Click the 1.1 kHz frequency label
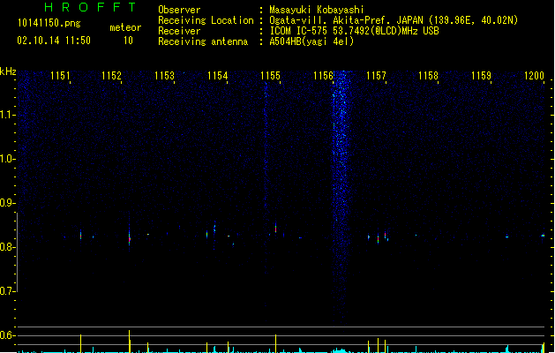The height and width of the screenshot is (353, 555). point(7,115)
